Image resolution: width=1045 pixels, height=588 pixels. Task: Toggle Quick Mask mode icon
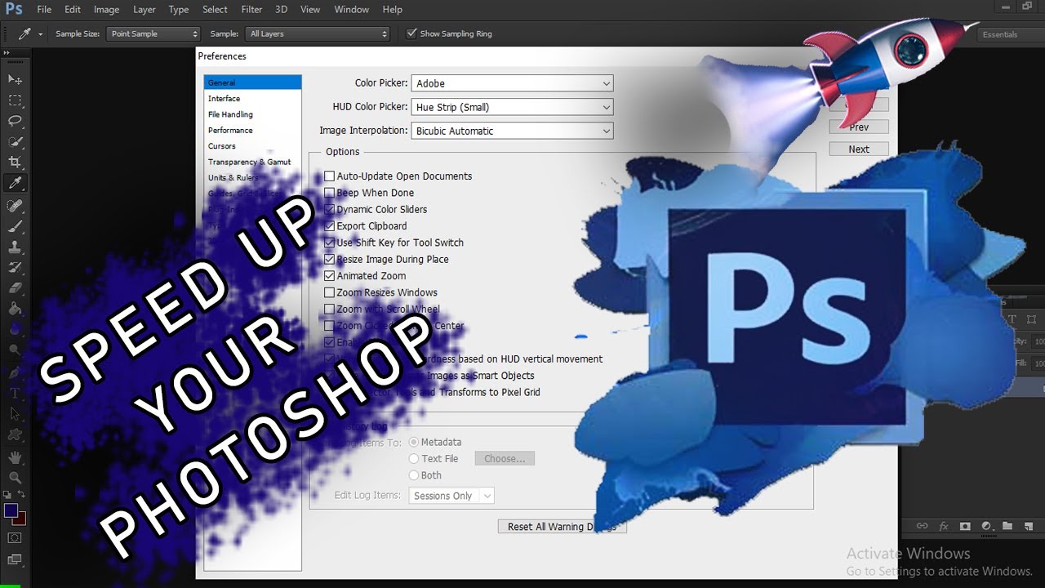(x=15, y=538)
